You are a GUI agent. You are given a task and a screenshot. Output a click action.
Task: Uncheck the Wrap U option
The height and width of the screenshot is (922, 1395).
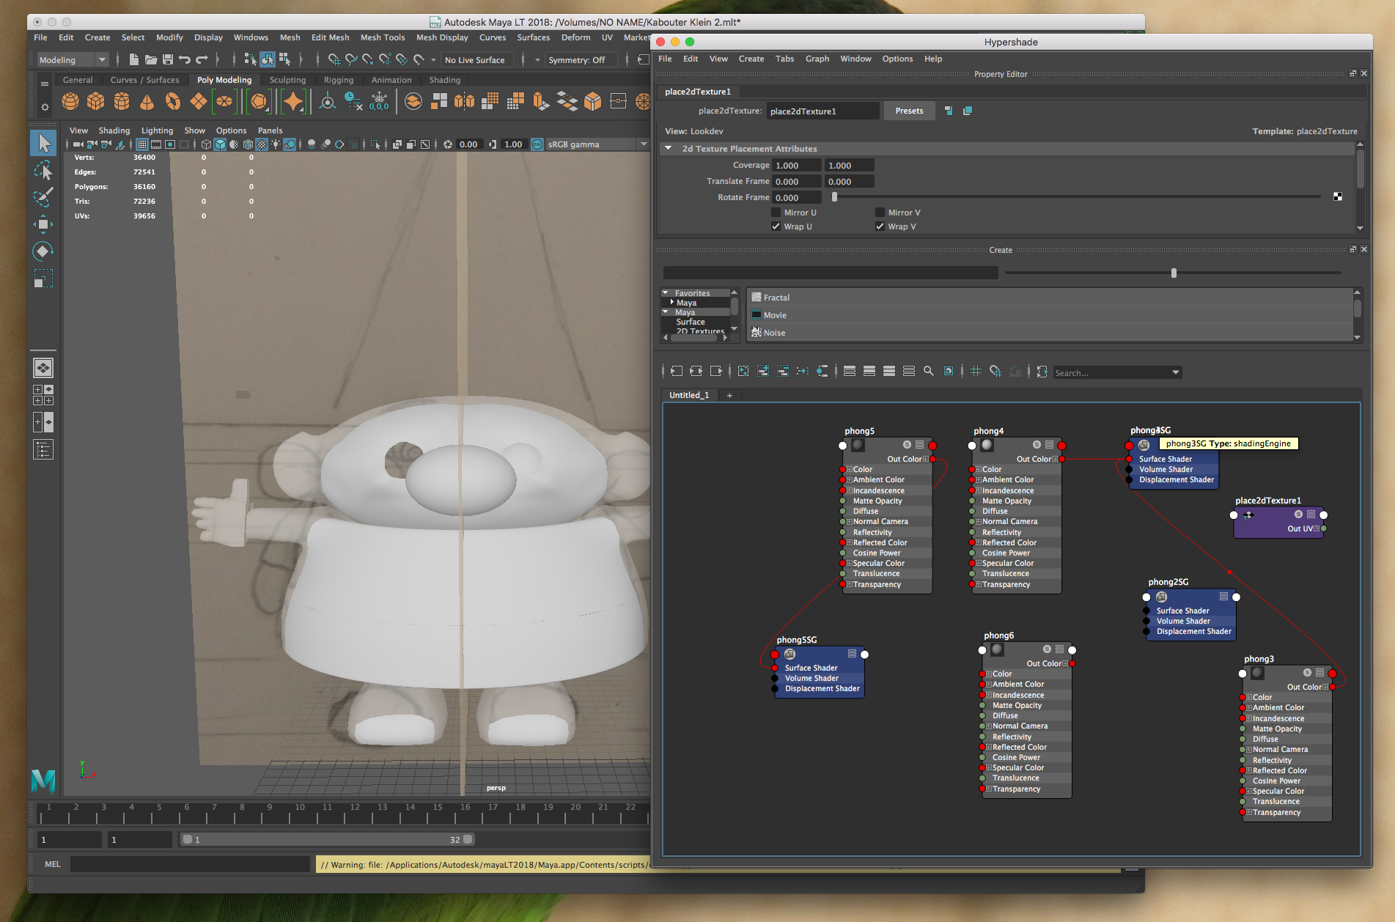point(776,226)
